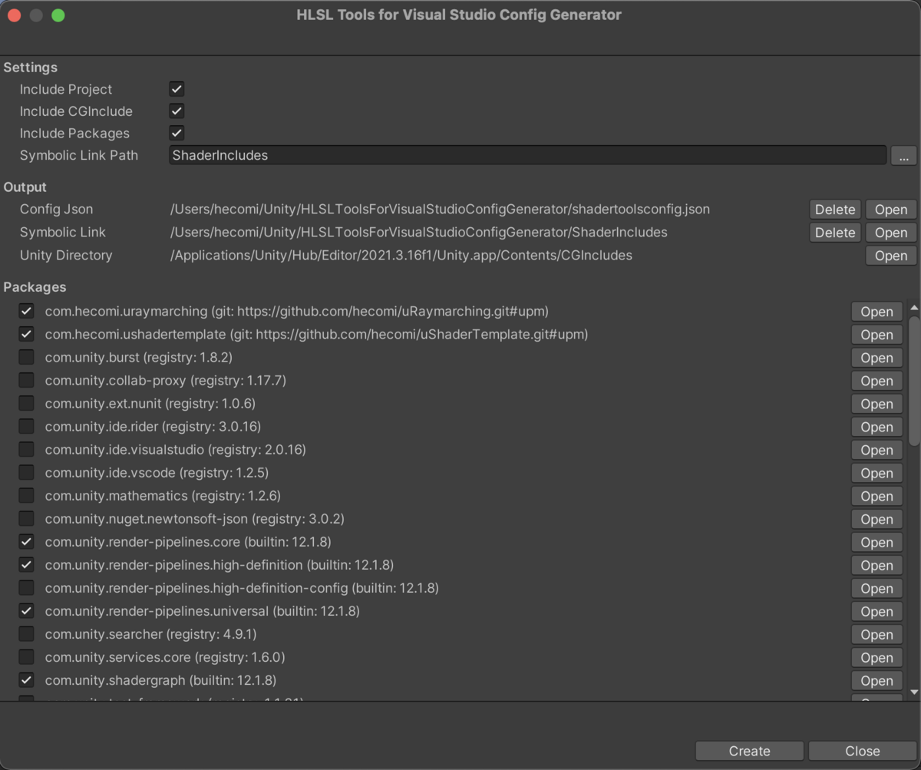
Task: Open the com.unity.mathematics package folder
Action: pos(876,496)
